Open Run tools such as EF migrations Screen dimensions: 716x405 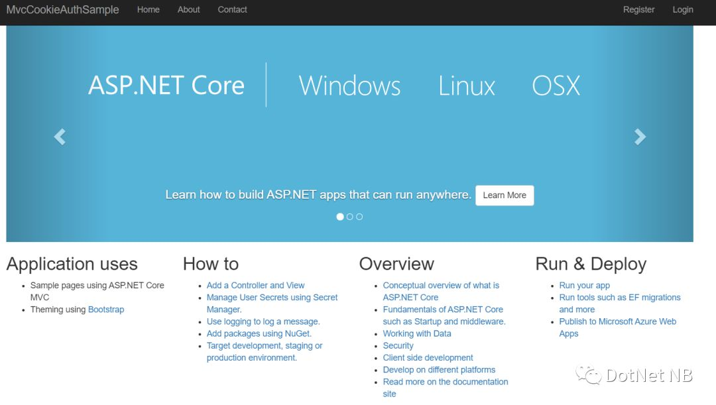[x=620, y=303]
